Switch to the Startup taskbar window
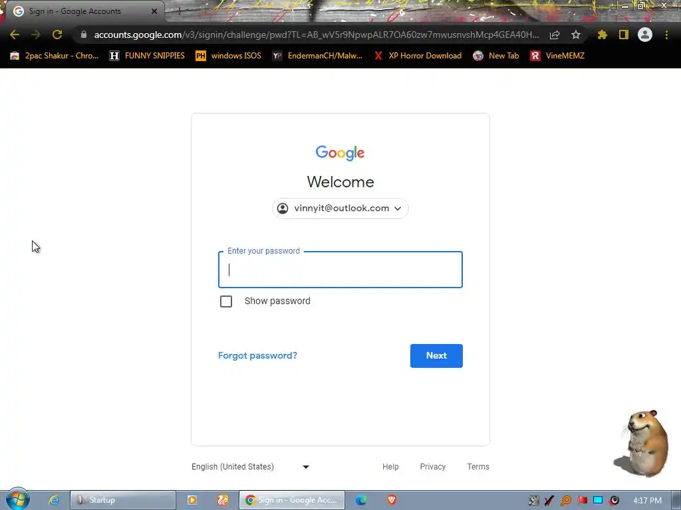The width and height of the screenshot is (681, 510). point(123,500)
